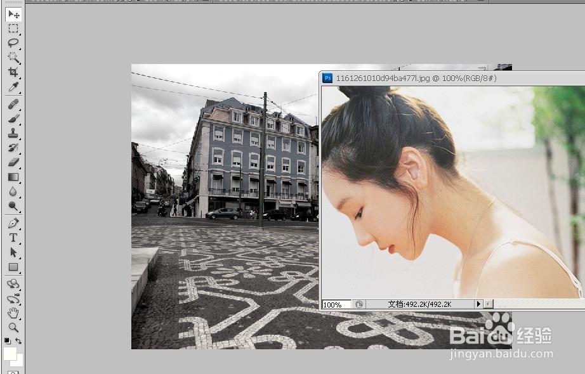Select the Eyedropper tool

pyautogui.click(x=13, y=86)
